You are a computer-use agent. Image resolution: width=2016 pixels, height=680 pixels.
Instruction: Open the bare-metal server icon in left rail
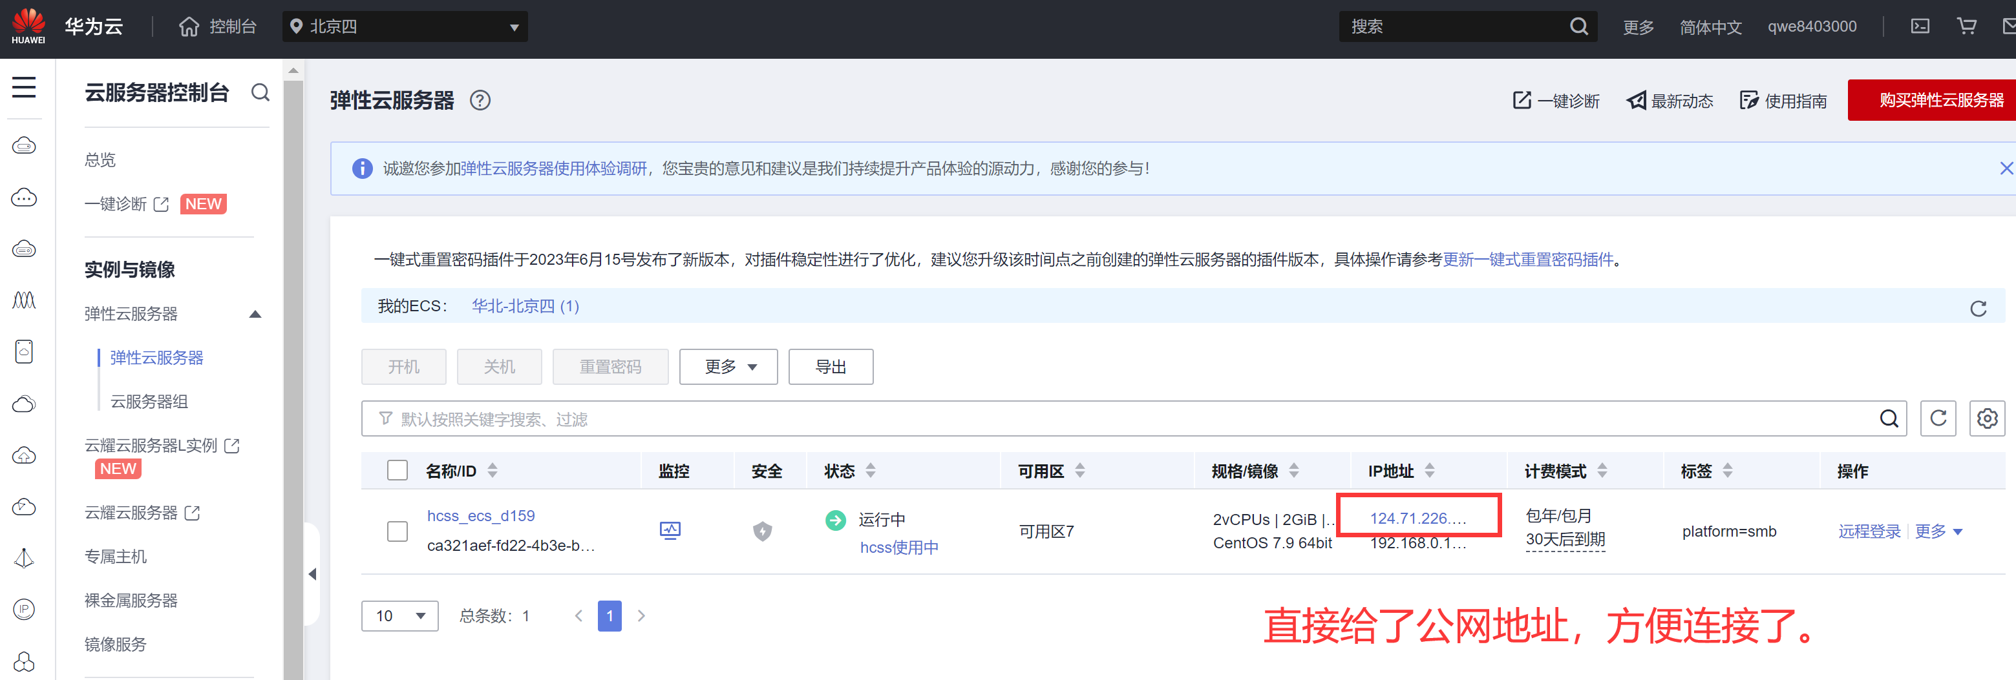(25, 249)
